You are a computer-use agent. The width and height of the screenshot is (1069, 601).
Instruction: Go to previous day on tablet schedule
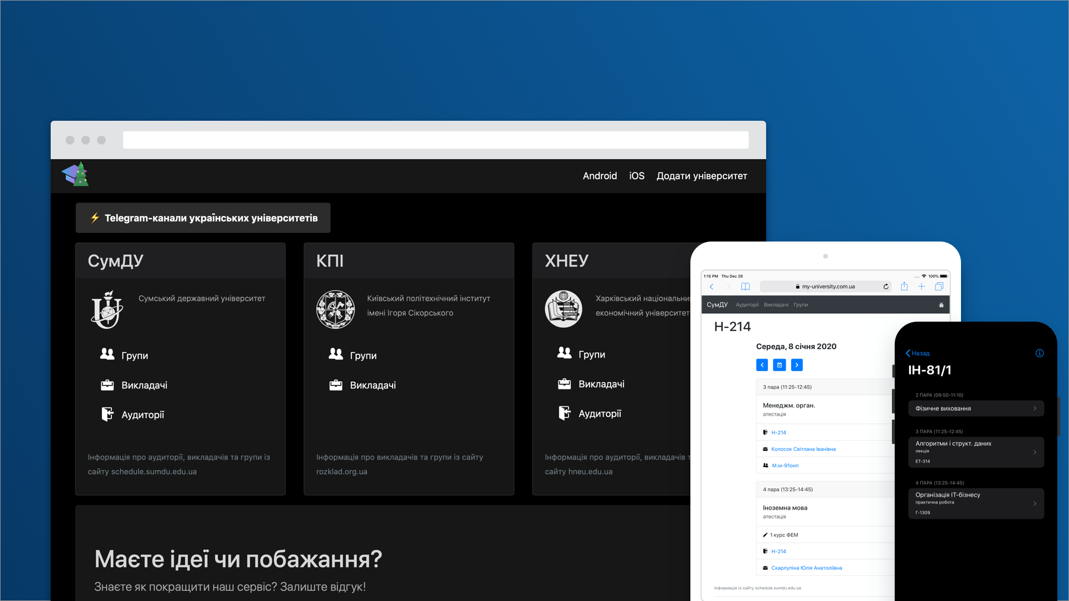click(762, 365)
